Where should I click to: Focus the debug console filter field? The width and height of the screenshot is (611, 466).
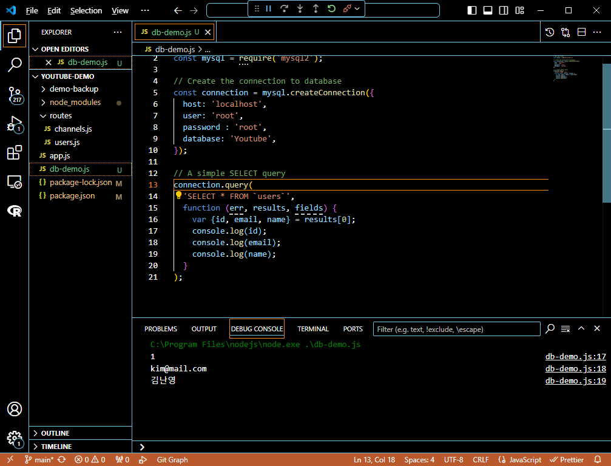456,329
